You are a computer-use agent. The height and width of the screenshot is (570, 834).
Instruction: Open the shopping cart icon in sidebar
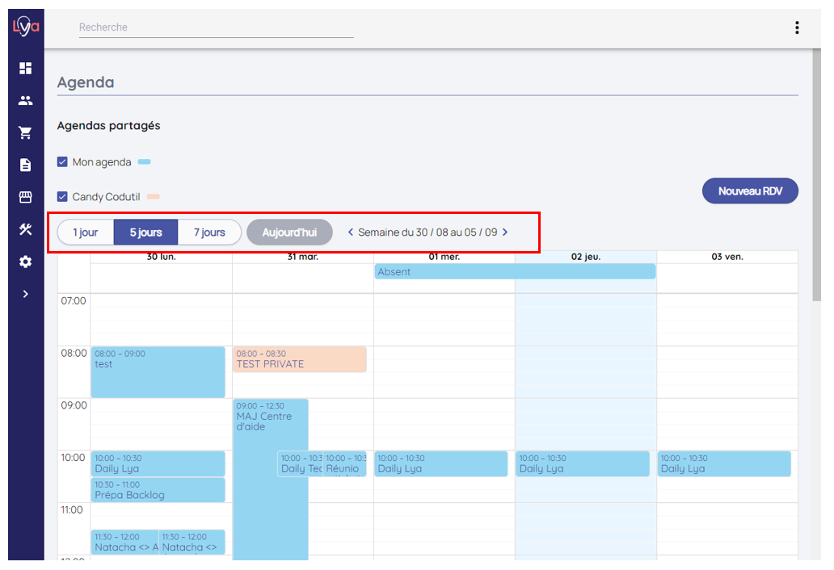tap(25, 133)
